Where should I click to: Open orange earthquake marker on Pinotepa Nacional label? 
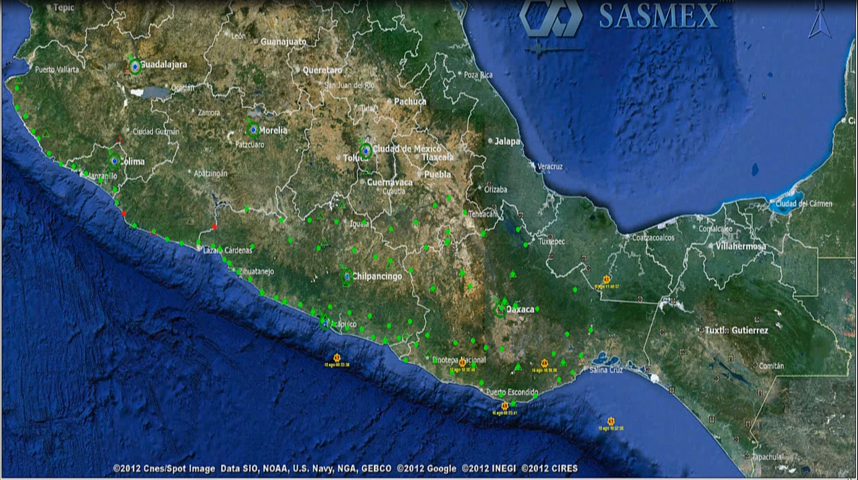coord(462,363)
